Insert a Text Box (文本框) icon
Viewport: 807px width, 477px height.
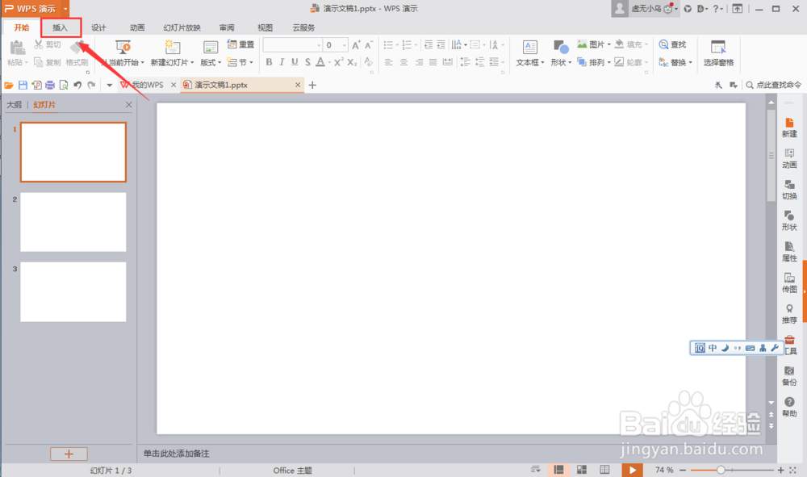(x=530, y=48)
